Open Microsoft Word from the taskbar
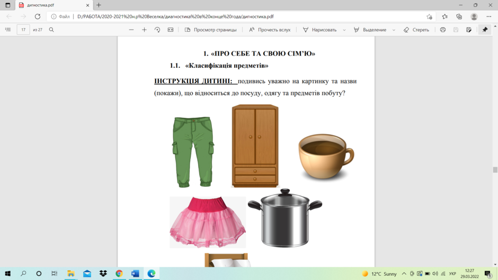The width and height of the screenshot is (498, 280). [135, 273]
